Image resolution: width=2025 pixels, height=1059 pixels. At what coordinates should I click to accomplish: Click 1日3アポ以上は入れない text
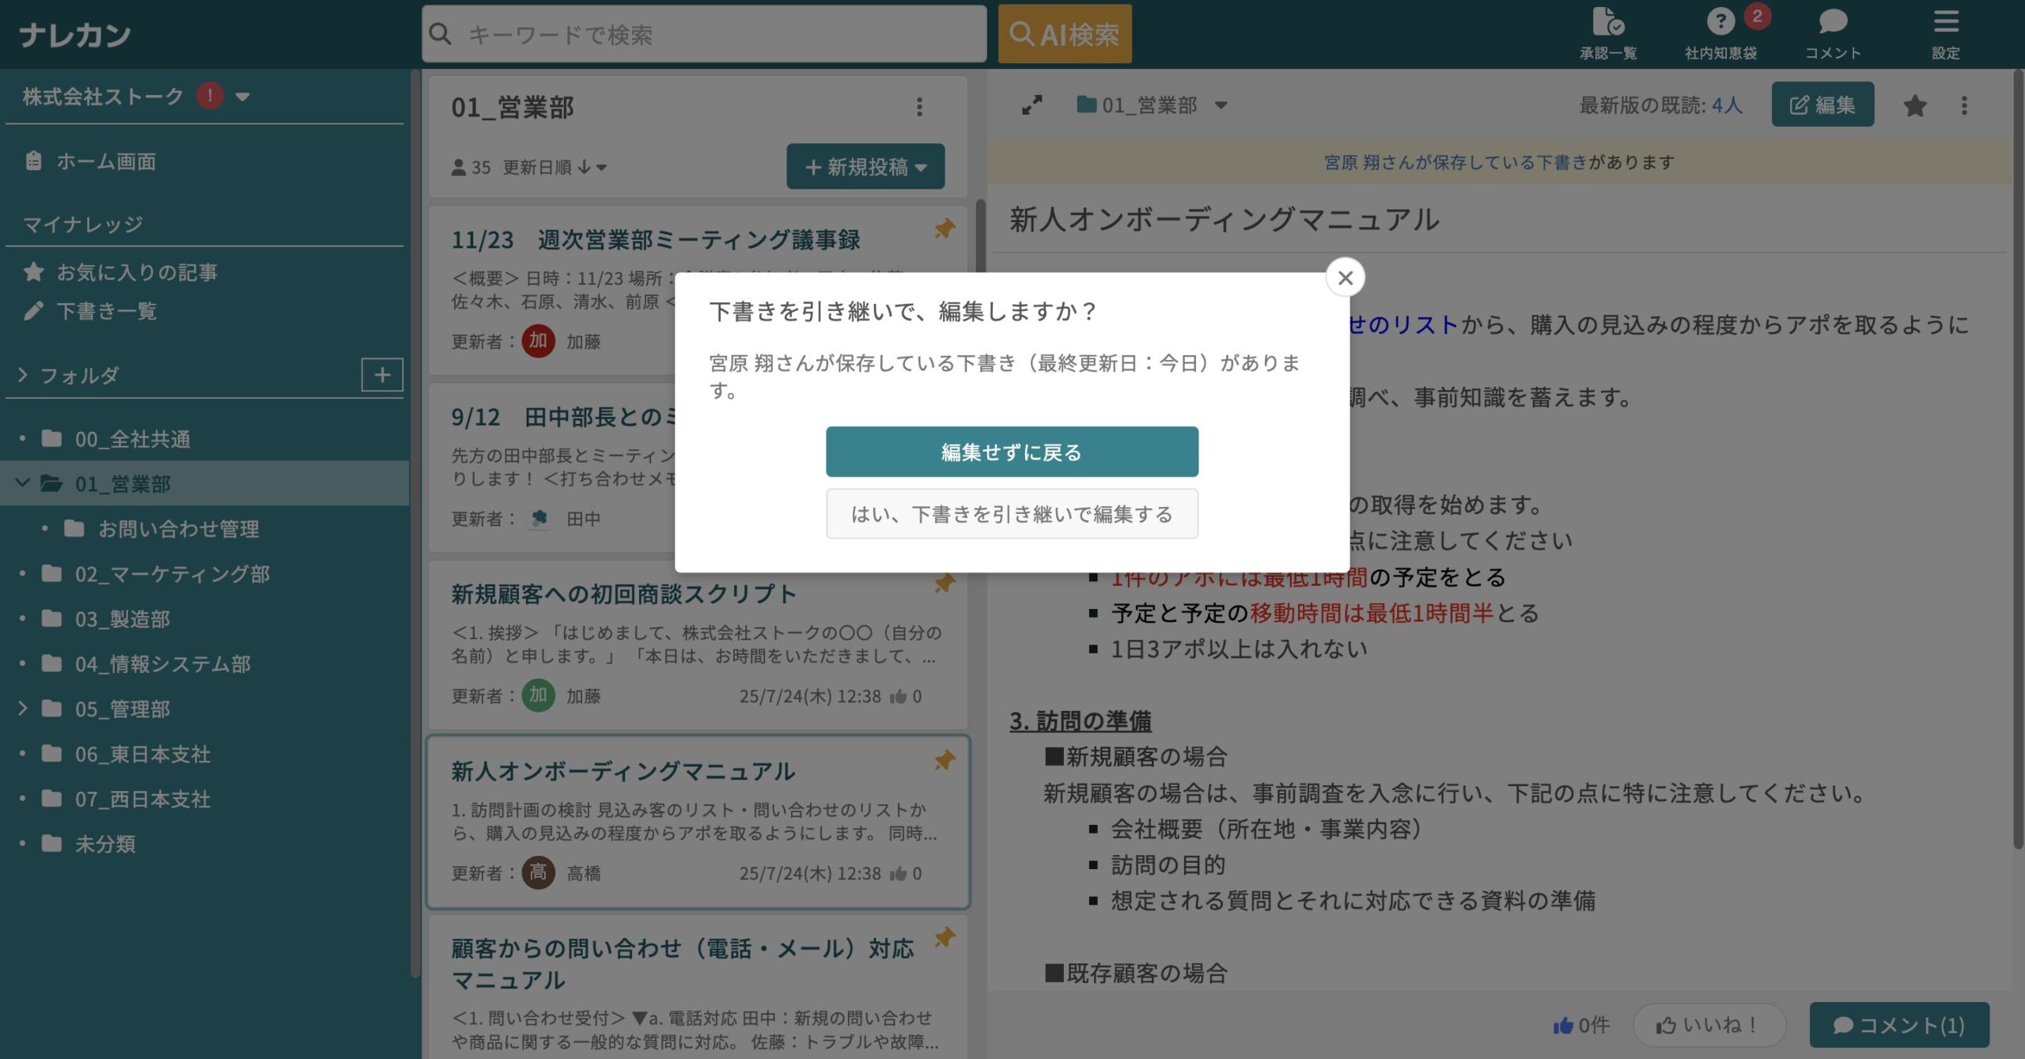[x=1239, y=649]
